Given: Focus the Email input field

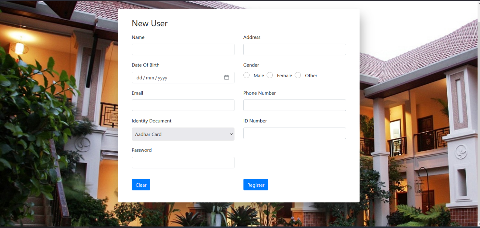Looking at the screenshot, I should tap(183, 105).
